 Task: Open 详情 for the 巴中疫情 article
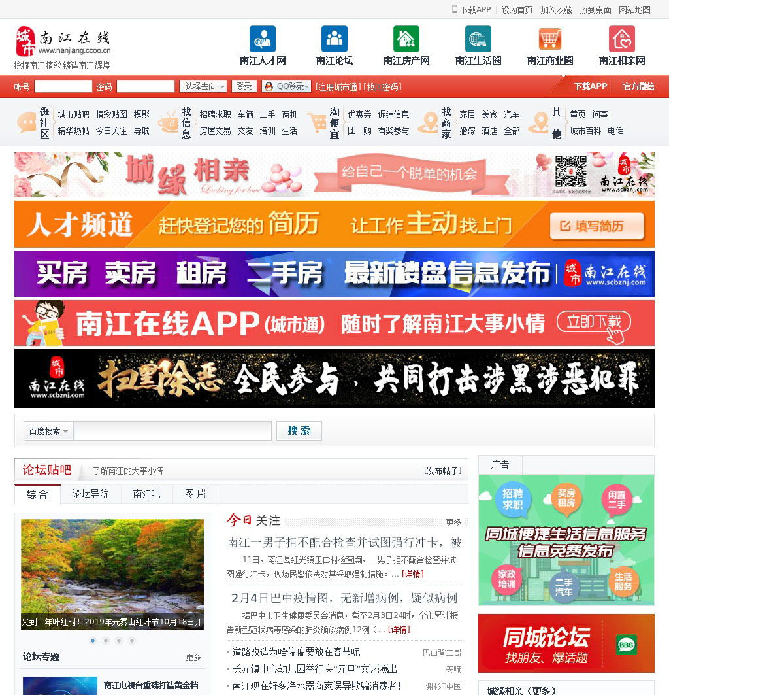pos(399,630)
